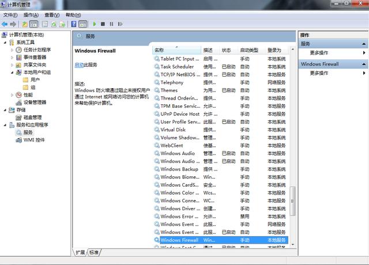Sort by the 登录为 column header
The height and width of the screenshot is (265, 369).
coord(277,50)
